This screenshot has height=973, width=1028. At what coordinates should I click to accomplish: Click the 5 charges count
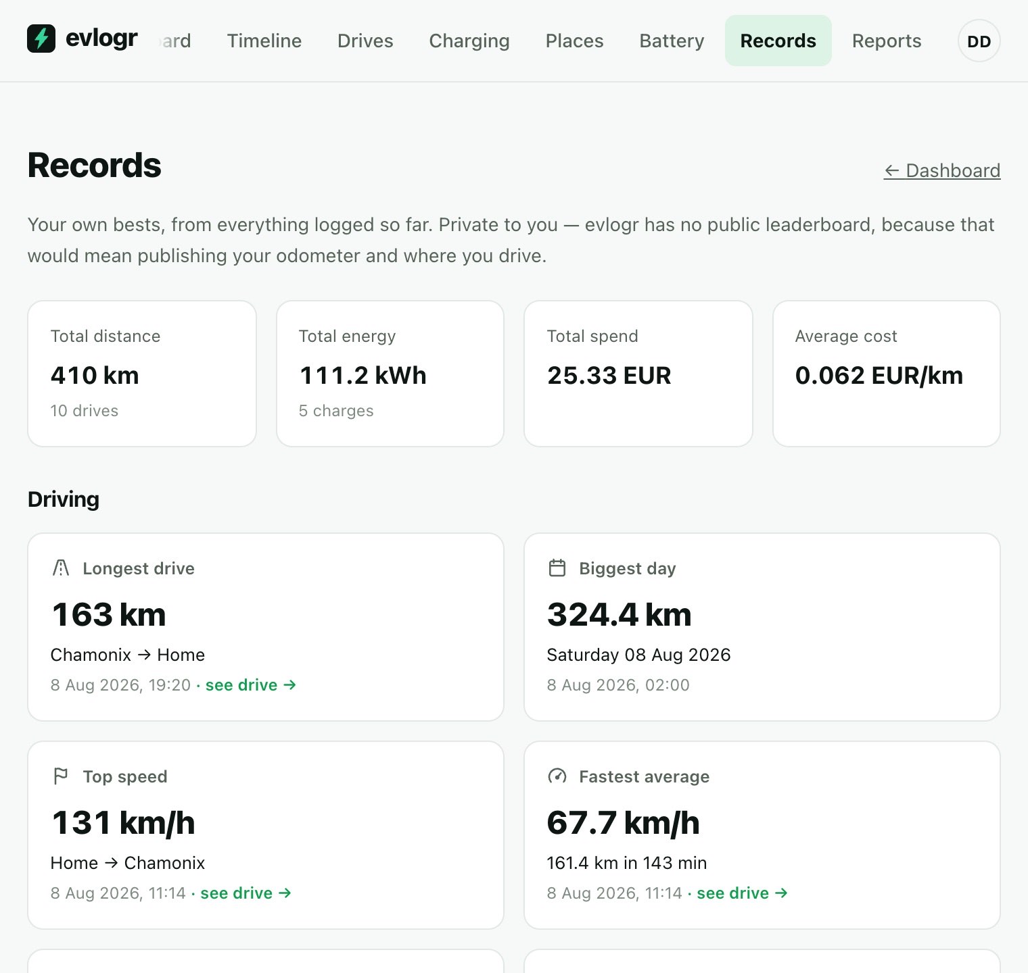pos(336,410)
